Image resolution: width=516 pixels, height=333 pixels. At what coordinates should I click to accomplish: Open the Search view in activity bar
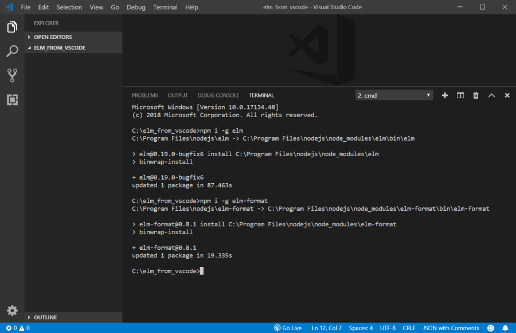pos(12,51)
